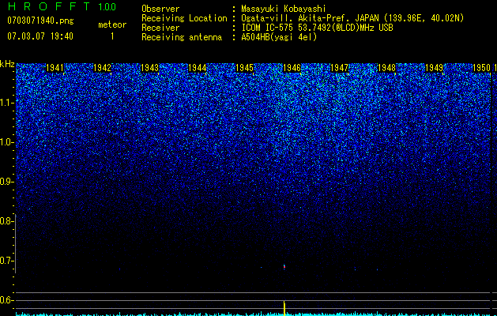Image resolution: width=497 pixels, height=316 pixels.
Task: Click the name Masayuki Kobayashi
Action: pyautogui.click(x=284, y=9)
